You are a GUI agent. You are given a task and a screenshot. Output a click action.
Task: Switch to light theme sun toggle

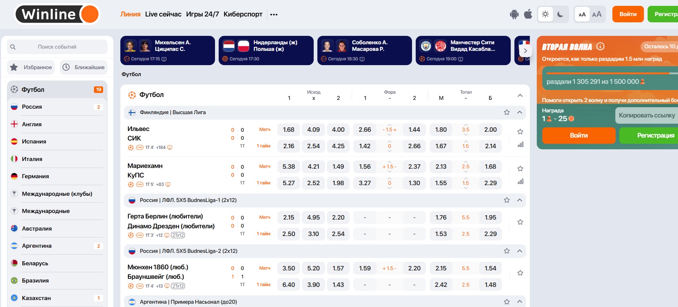tap(545, 14)
